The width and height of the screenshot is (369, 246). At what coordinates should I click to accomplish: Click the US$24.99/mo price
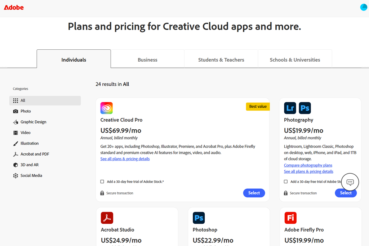click(x=121, y=240)
